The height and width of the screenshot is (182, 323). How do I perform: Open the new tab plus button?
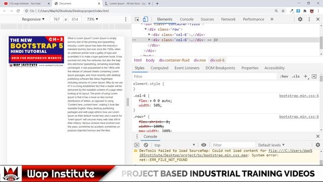click(157, 4)
